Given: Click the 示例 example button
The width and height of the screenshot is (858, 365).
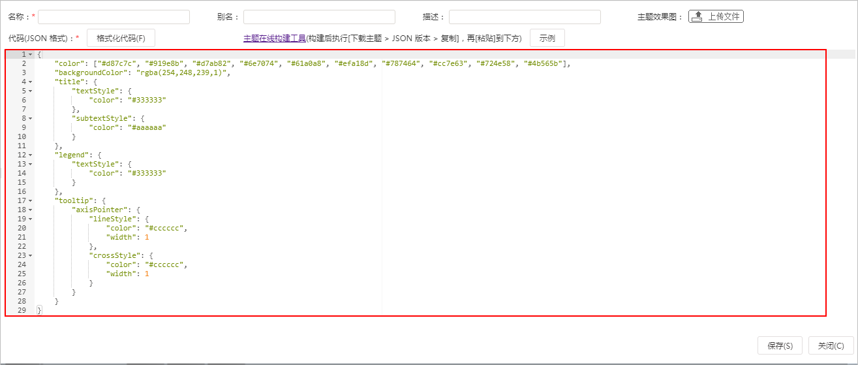Looking at the screenshot, I should (547, 39).
